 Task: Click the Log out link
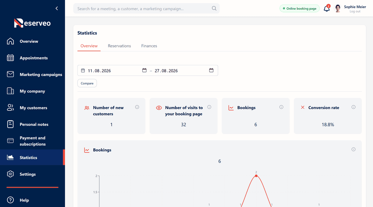[x=355, y=11]
